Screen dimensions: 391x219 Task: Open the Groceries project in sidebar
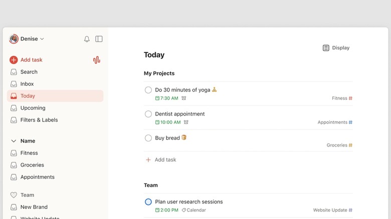pos(55,165)
